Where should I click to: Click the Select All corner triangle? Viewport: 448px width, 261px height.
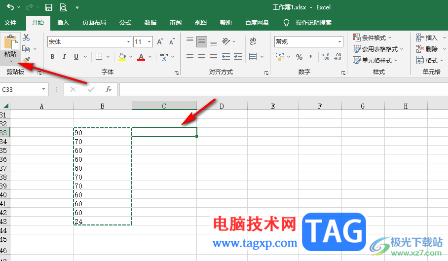click(x=6, y=106)
